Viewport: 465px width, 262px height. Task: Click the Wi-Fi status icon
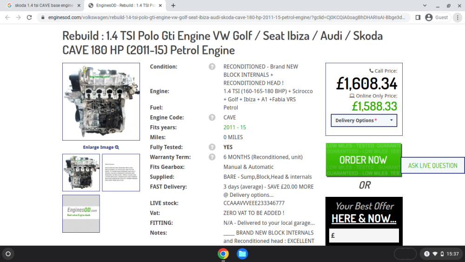tap(435, 254)
